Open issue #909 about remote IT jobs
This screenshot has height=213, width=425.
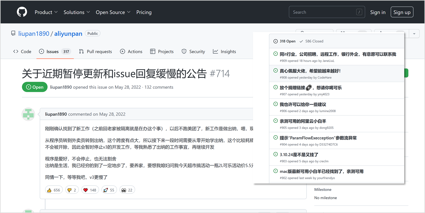(338, 54)
